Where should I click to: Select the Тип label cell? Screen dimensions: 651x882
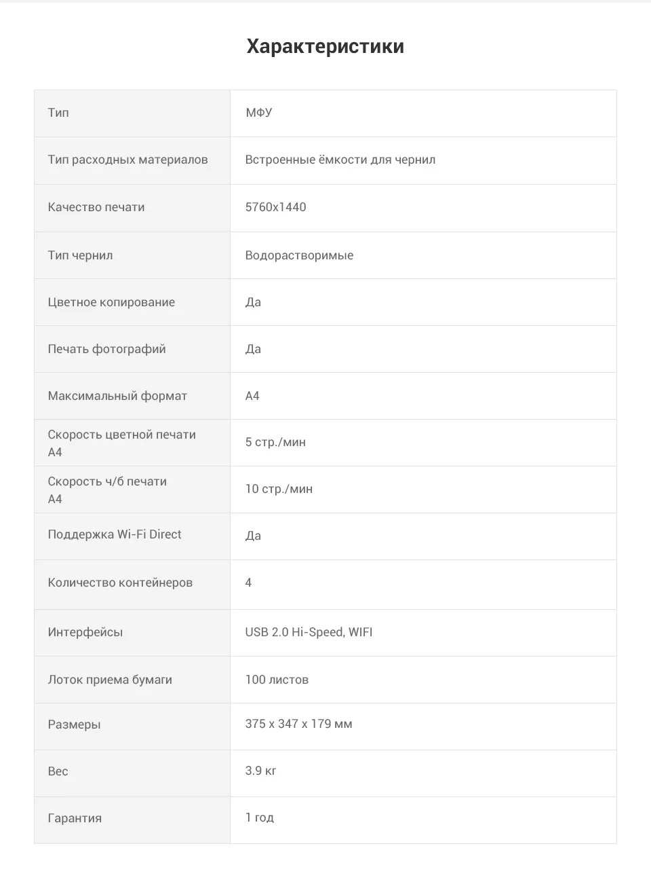(132, 113)
